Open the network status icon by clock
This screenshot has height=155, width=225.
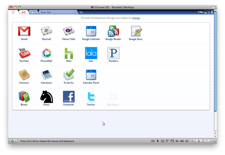[205, 12]
